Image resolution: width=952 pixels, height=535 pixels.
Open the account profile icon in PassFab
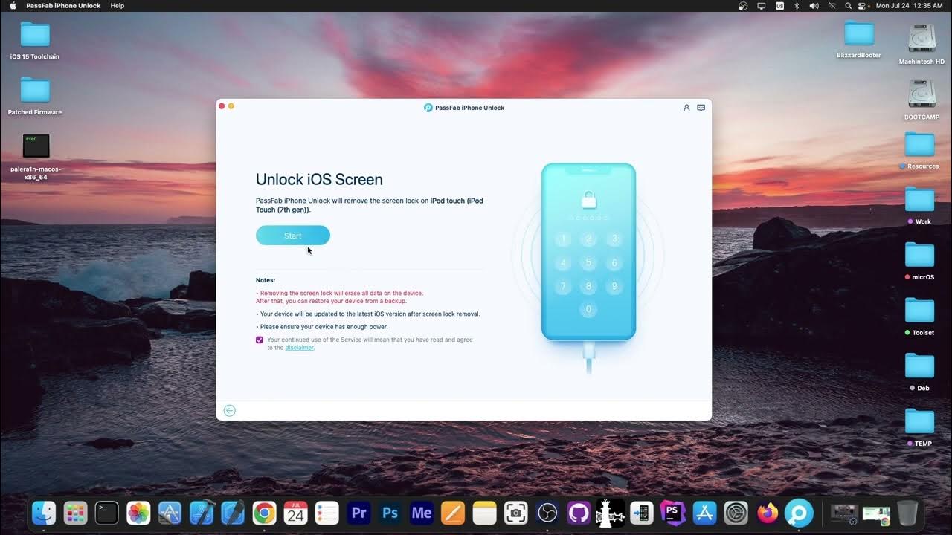(686, 108)
